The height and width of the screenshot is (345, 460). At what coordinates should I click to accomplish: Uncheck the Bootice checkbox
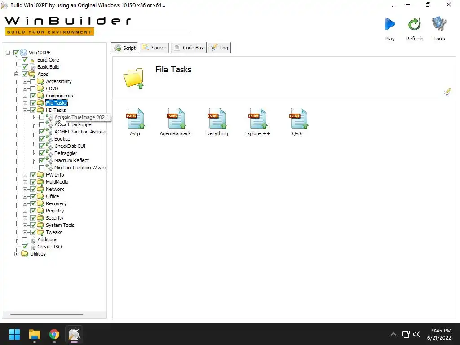click(42, 139)
